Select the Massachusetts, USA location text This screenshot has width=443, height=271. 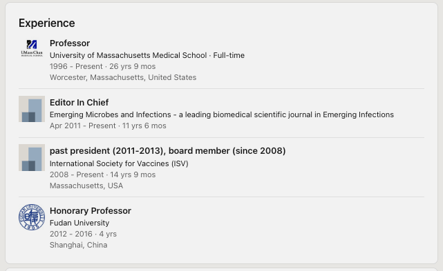[x=86, y=185]
